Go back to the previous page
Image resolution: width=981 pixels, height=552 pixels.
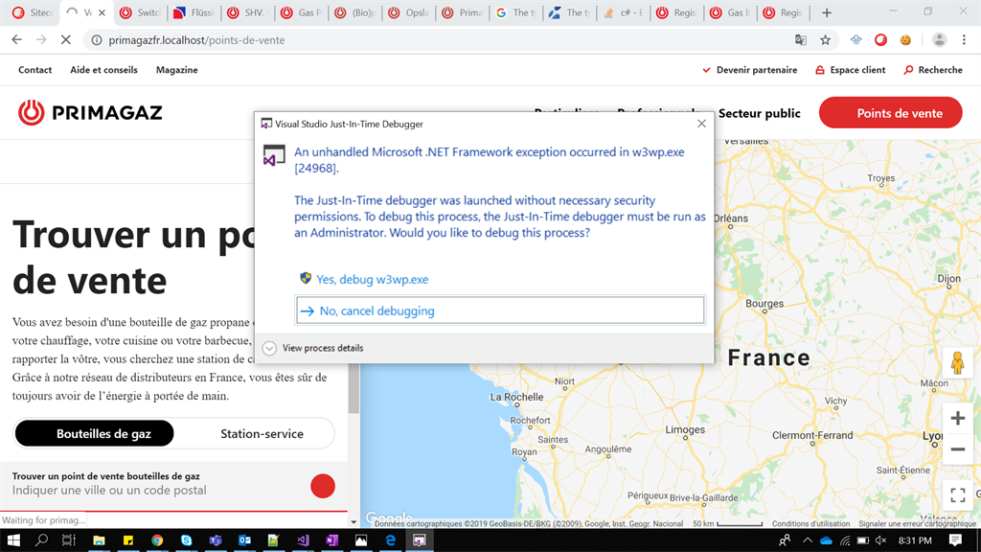click(17, 40)
